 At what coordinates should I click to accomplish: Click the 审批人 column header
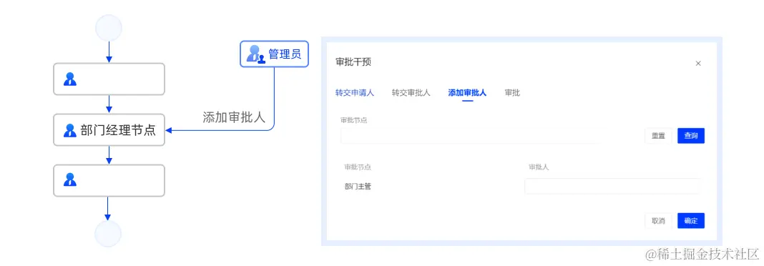tap(539, 167)
